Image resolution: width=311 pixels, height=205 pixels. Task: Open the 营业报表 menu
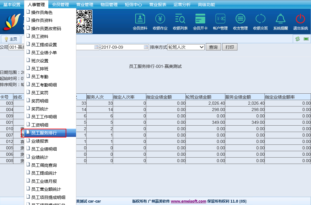tap(158, 5)
